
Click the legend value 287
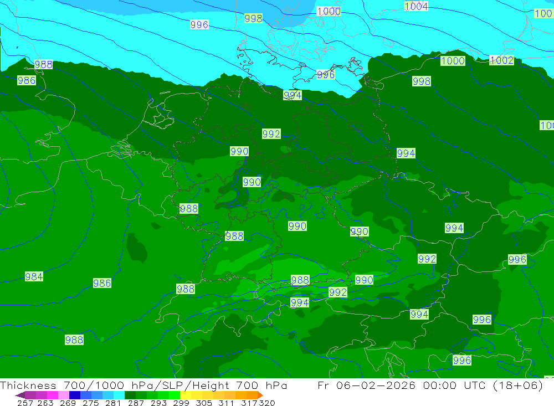pyautogui.click(x=136, y=403)
